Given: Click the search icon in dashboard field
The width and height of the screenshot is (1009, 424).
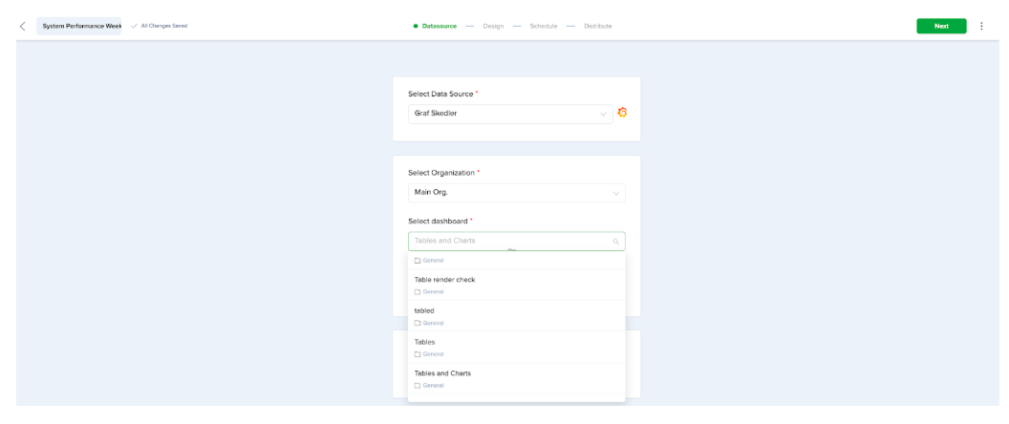Looking at the screenshot, I should [615, 242].
